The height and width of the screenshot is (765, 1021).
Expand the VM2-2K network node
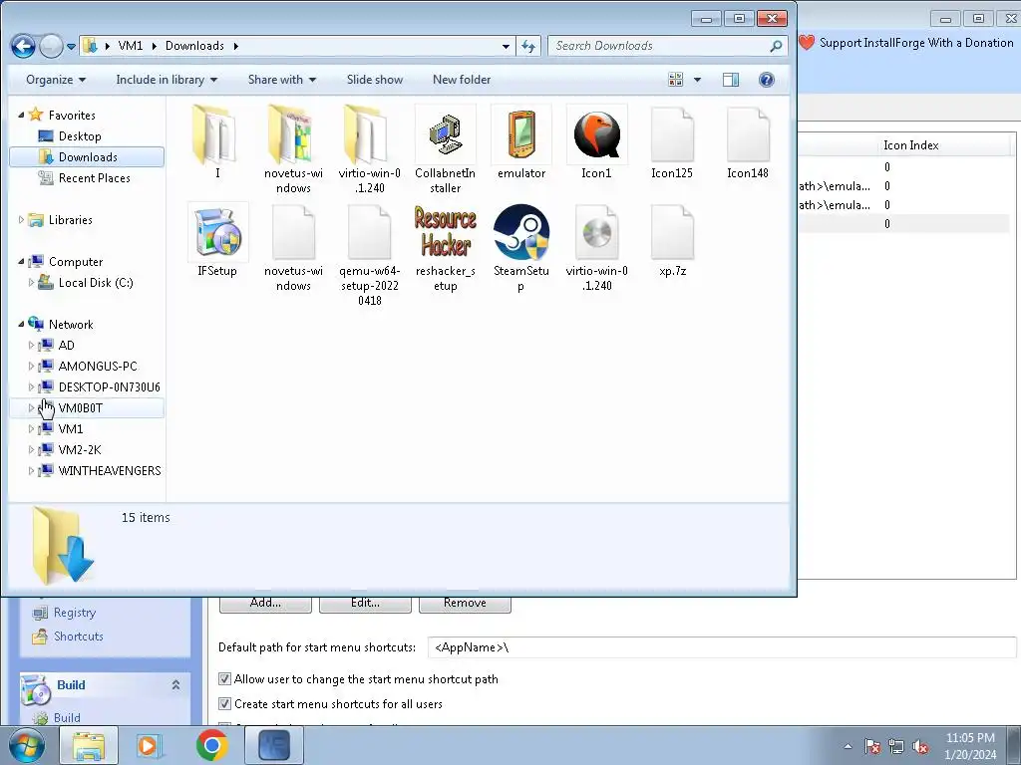31,449
